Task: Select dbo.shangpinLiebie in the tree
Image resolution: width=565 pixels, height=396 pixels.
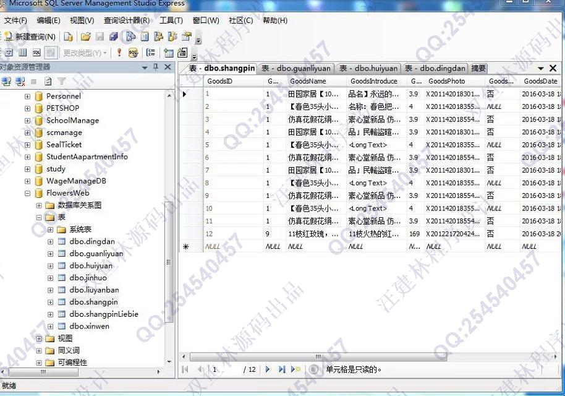Action: pyautogui.click(x=104, y=314)
